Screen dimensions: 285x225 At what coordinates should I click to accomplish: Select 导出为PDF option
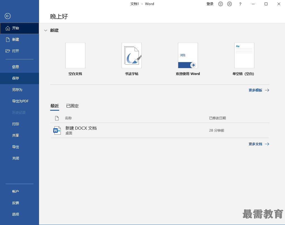tap(20, 101)
